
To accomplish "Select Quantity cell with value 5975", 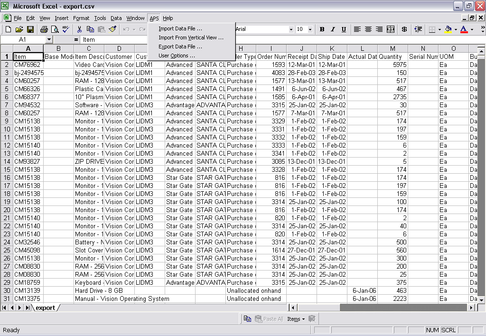I will 393,65.
